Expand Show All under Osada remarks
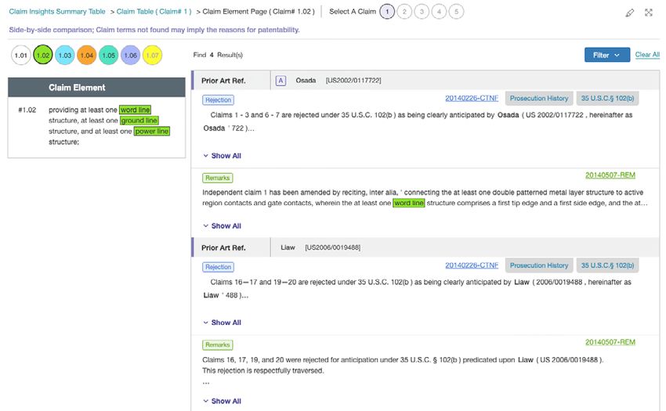This screenshot has height=411, width=666. coord(222,226)
